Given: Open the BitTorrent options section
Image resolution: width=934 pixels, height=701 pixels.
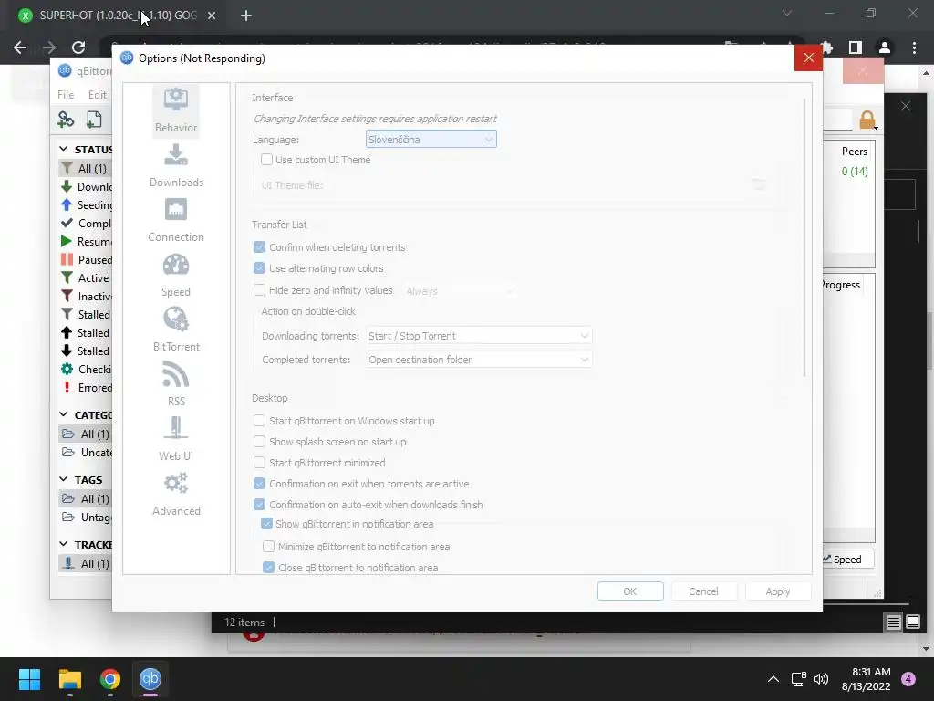Looking at the screenshot, I should click(176, 330).
